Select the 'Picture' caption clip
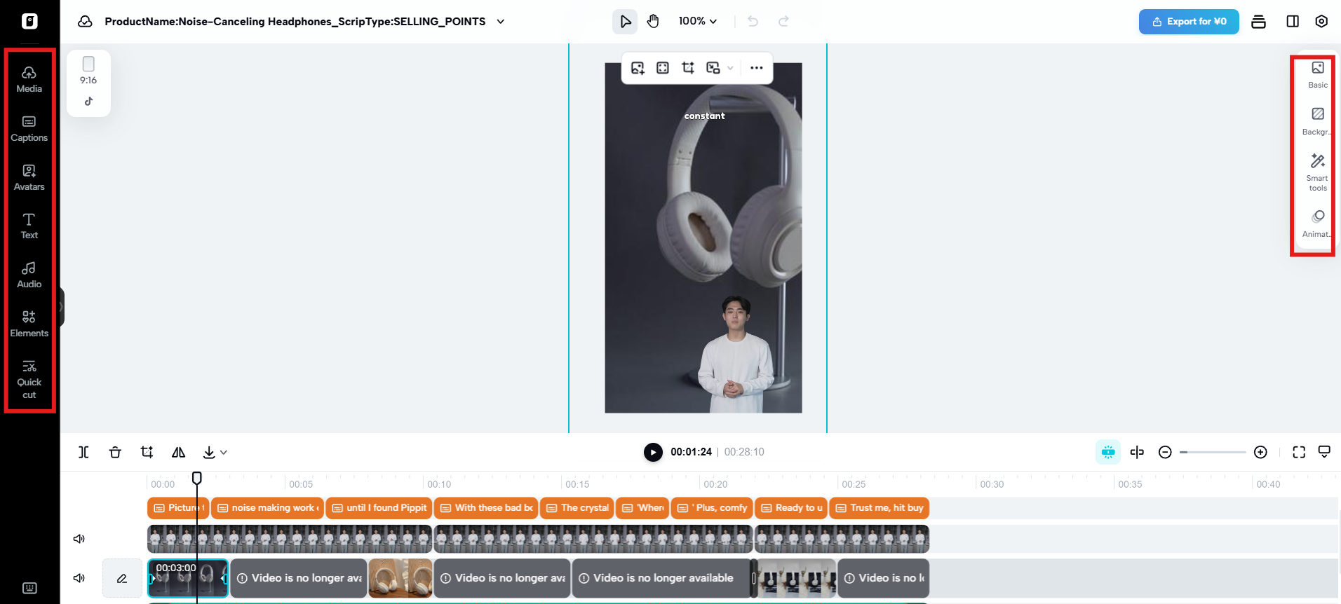 point(178,508)
